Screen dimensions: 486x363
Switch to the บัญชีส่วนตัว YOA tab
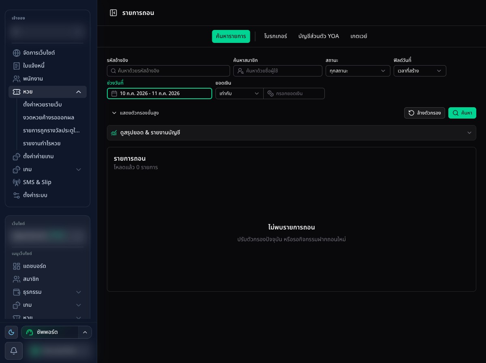click(319, 36)
